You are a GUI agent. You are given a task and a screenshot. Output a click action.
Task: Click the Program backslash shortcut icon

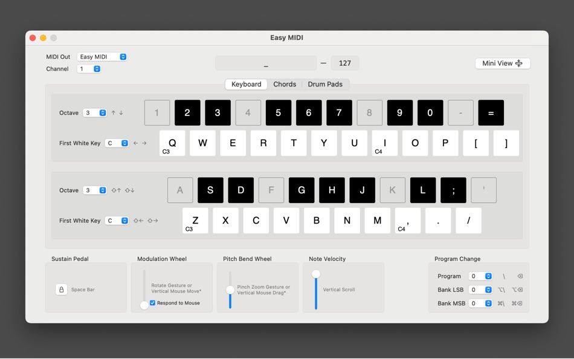504,276
